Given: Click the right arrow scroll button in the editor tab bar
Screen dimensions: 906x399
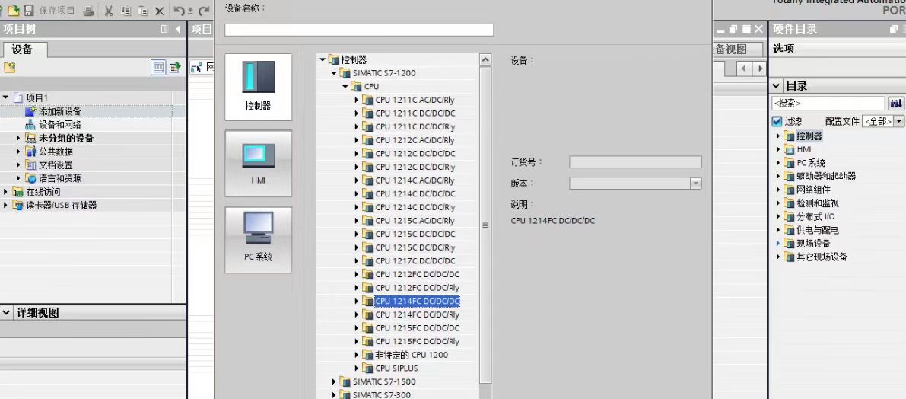Looking at the screenshot, I should tap(758, 69).
